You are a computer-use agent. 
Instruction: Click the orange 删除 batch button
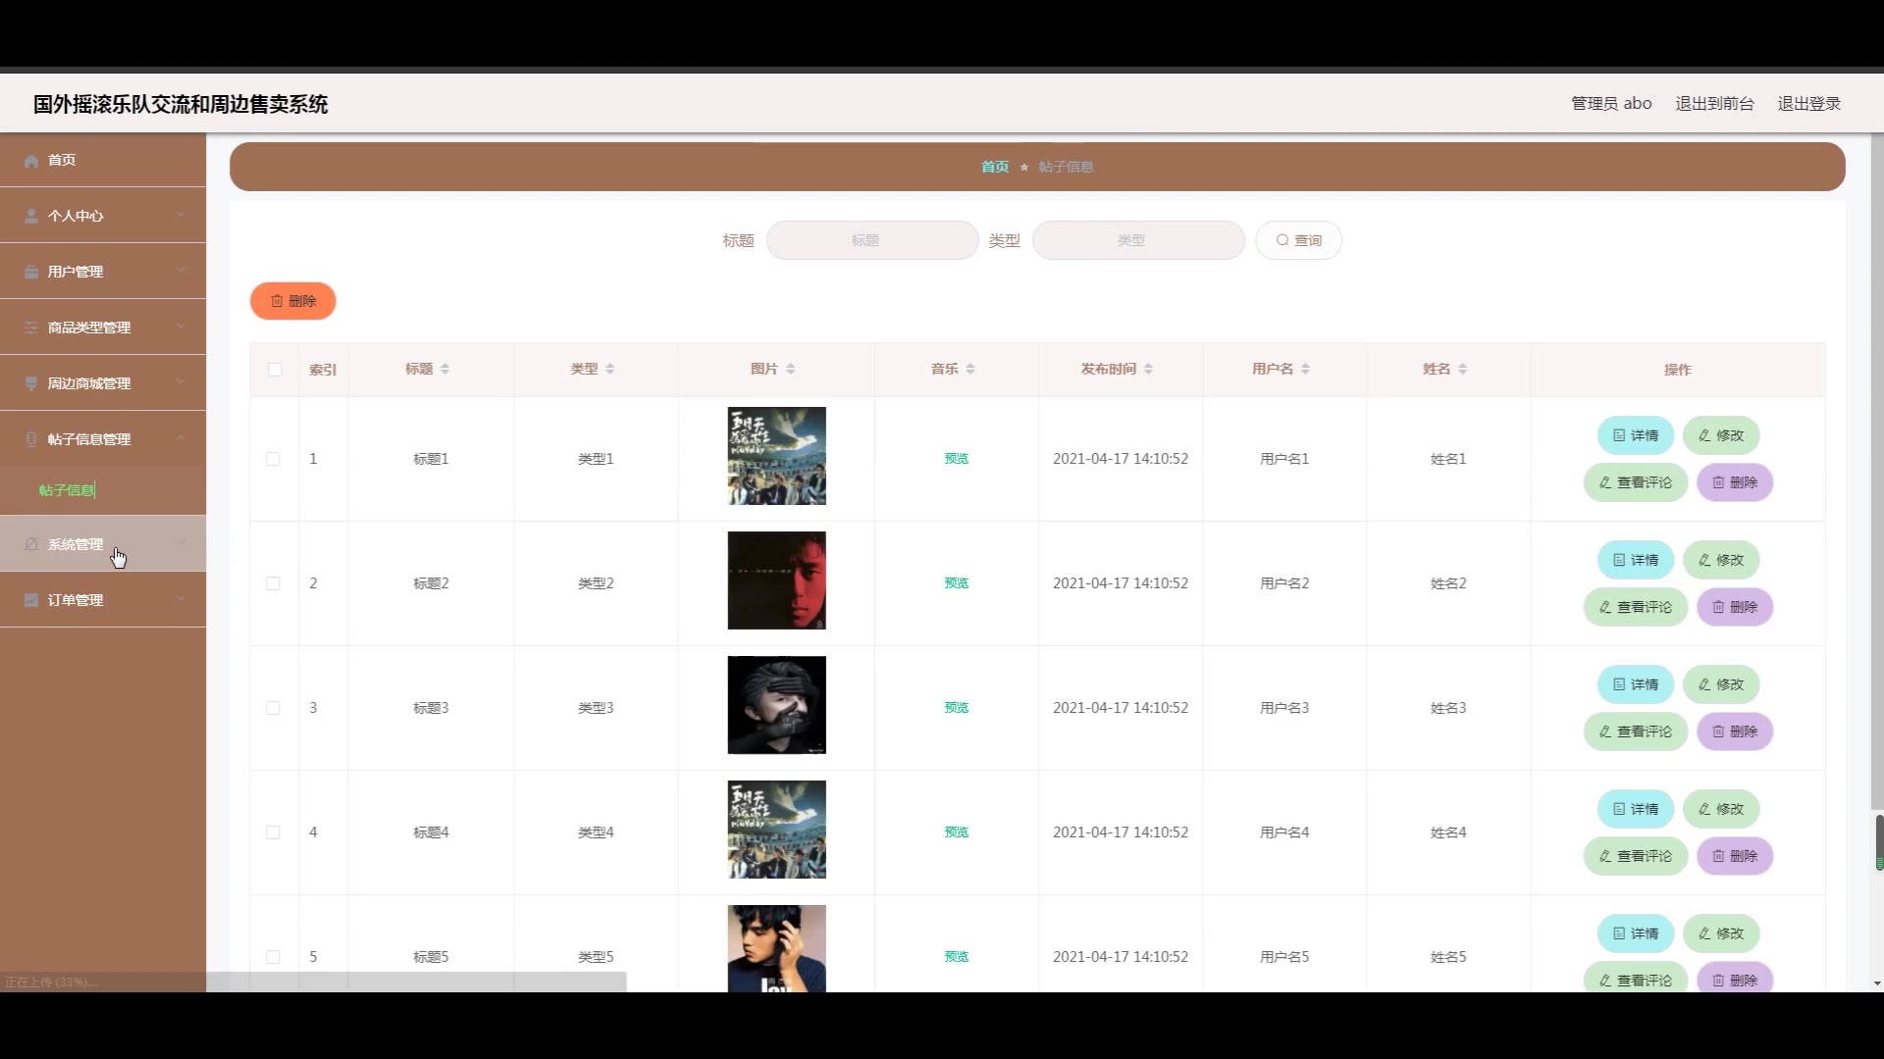(x=293, y=301)
